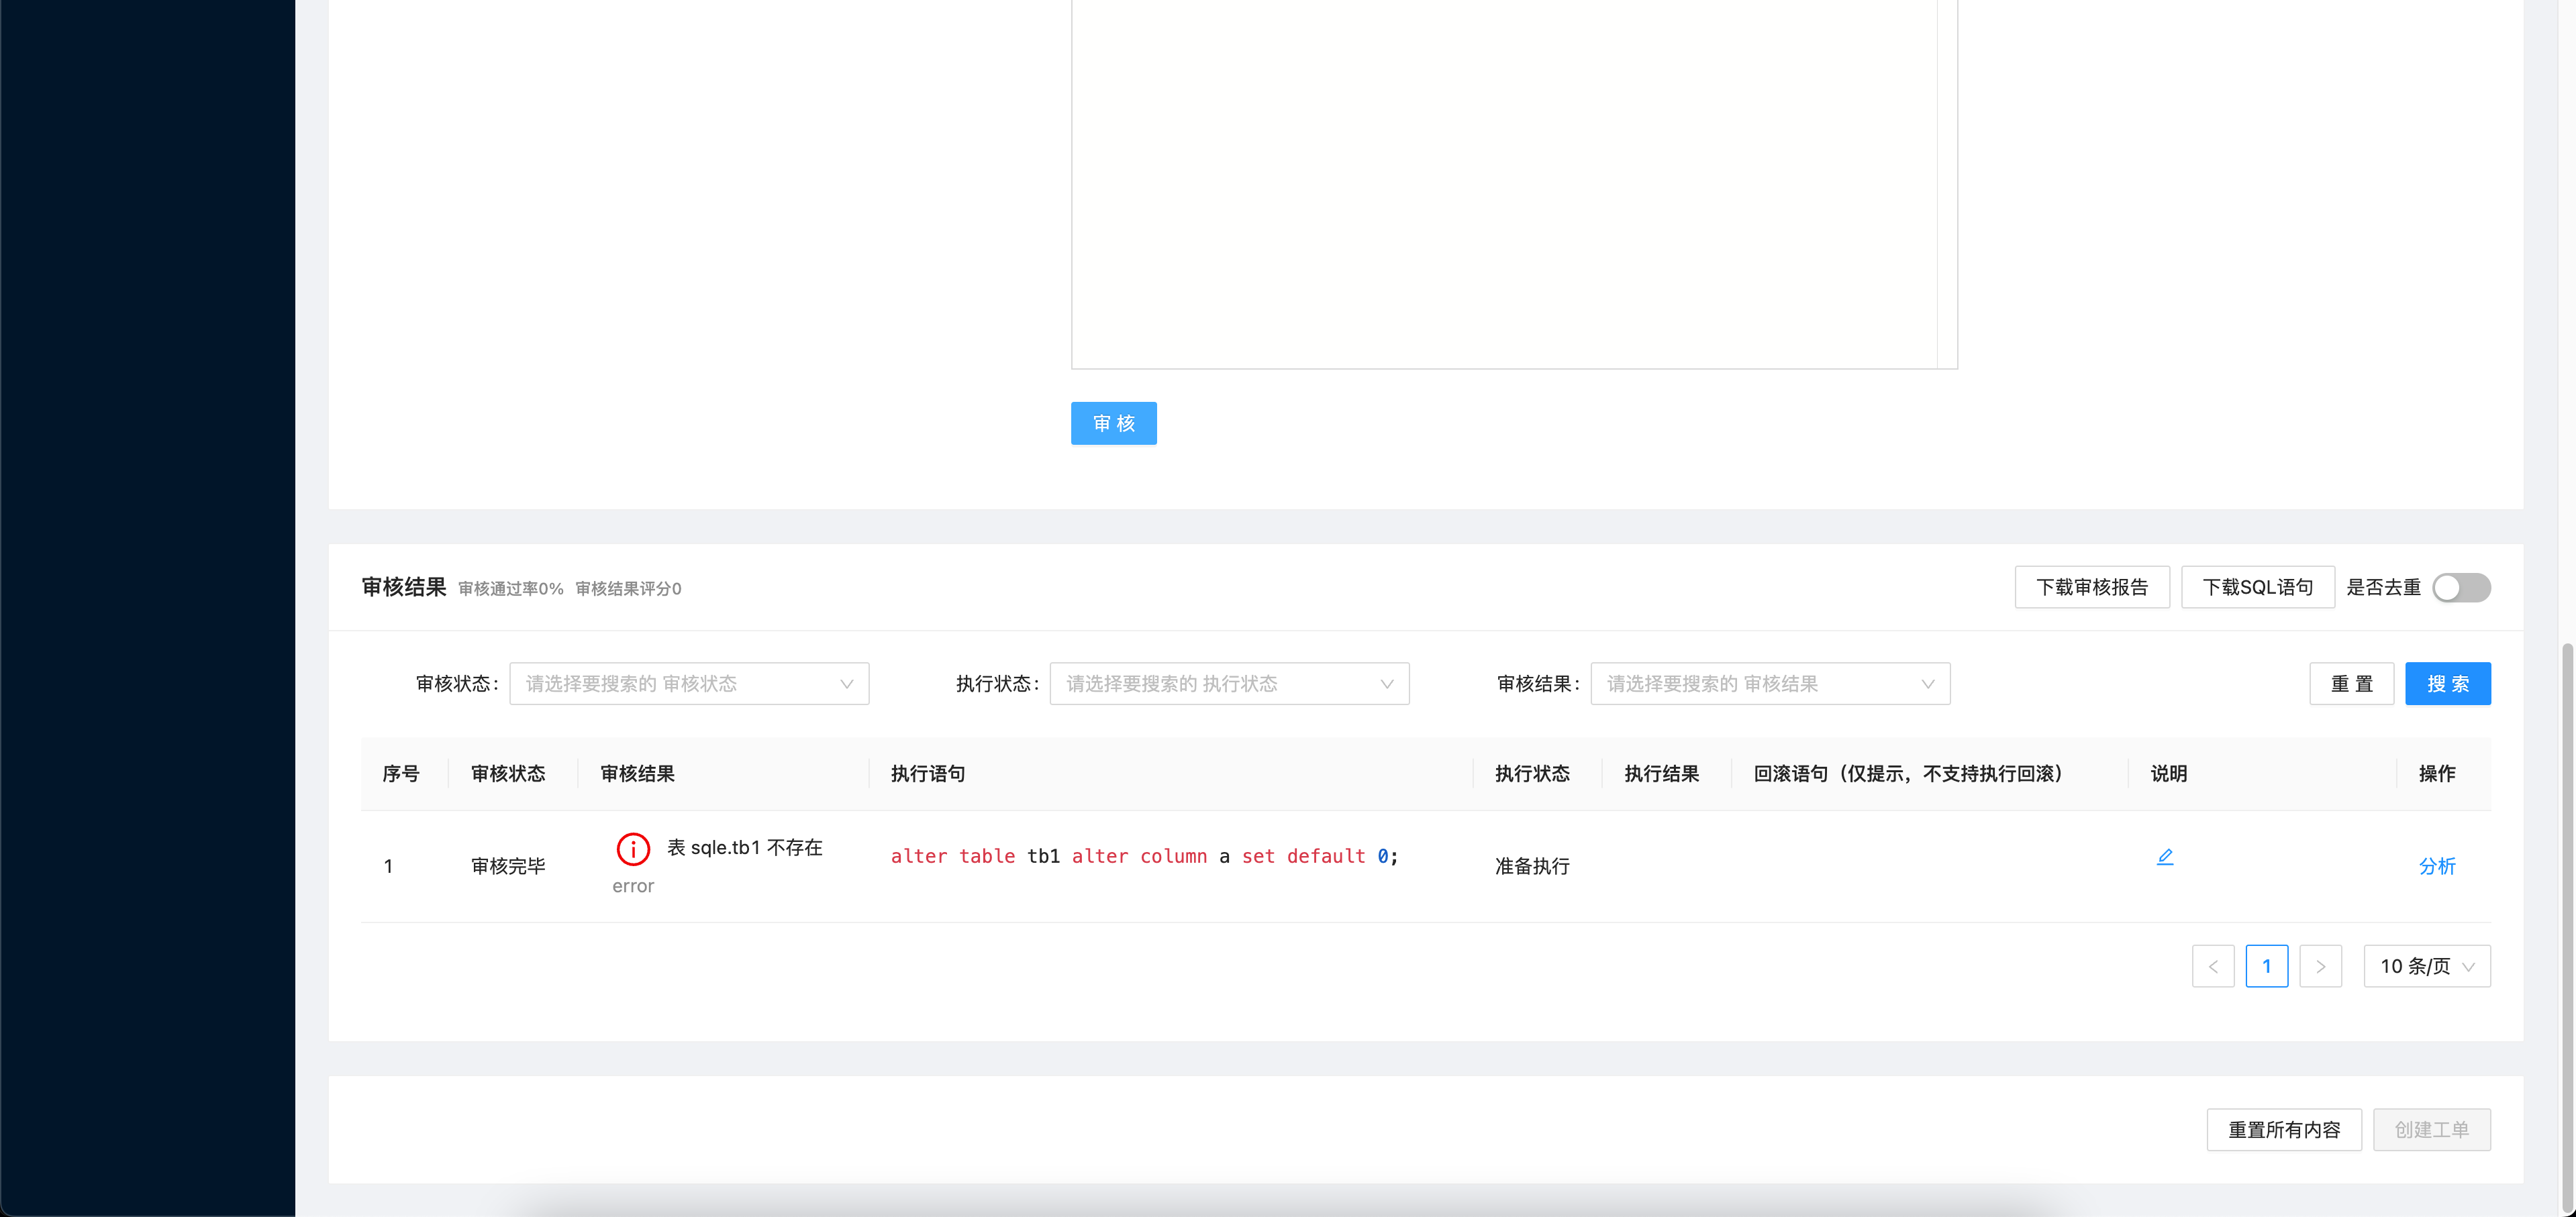
Task: Click the error info icon in 审核结果 column
Action: (x=633, y=849)
